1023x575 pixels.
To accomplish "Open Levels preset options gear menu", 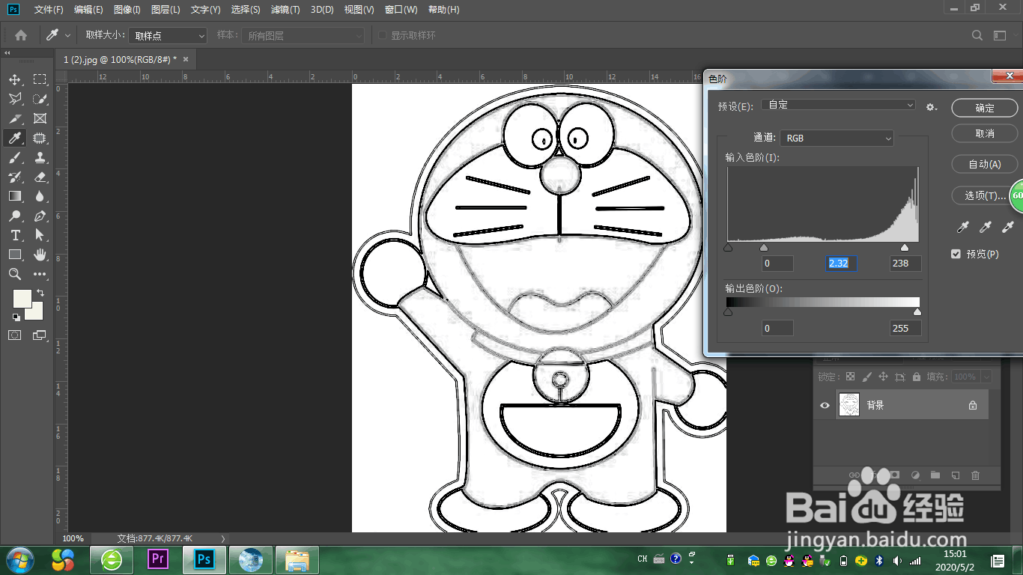I will [x=932, y=107].
